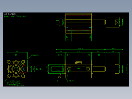Select the 44 height dimension
This screenshot has height=99, width=132.
coord(40,69)
